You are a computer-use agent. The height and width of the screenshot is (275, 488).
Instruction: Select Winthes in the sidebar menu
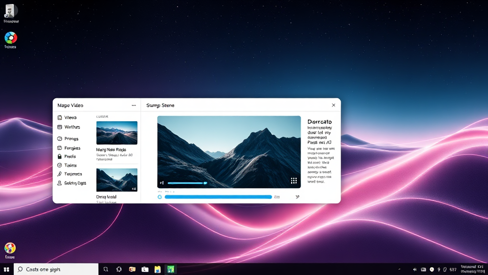click(x=72, y=127)
